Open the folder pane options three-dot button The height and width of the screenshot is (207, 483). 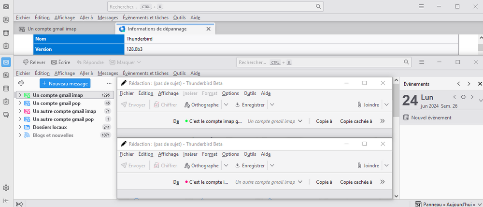tap(109, 83)
